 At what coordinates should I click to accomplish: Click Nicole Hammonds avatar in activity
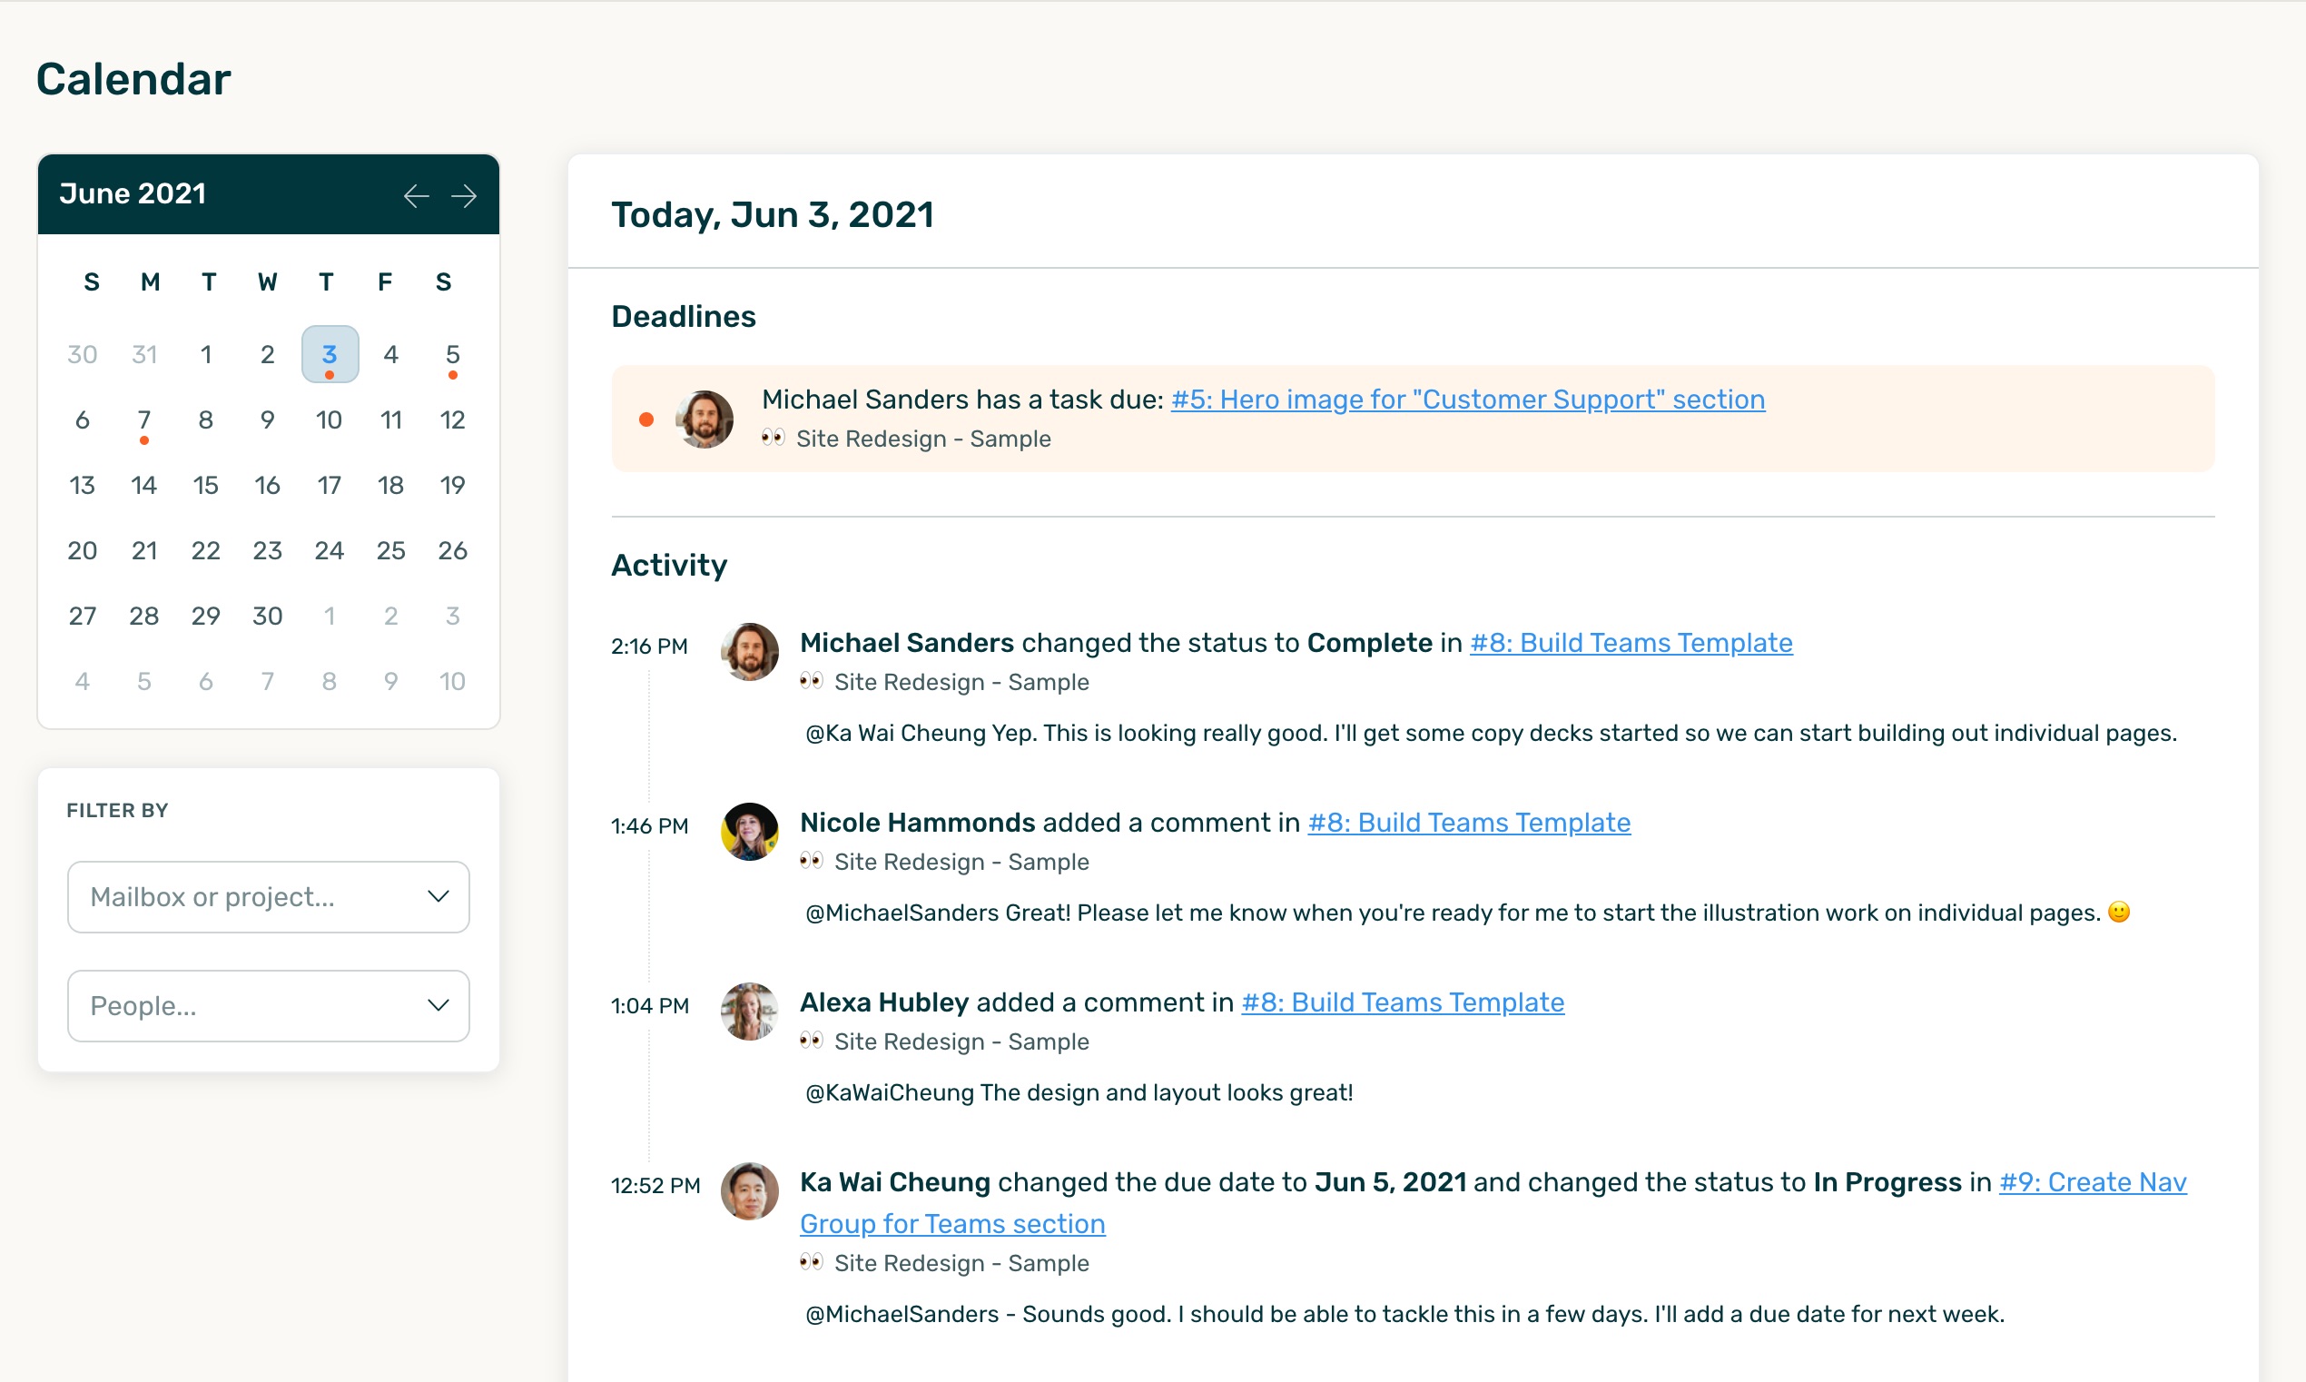point(749,831)
